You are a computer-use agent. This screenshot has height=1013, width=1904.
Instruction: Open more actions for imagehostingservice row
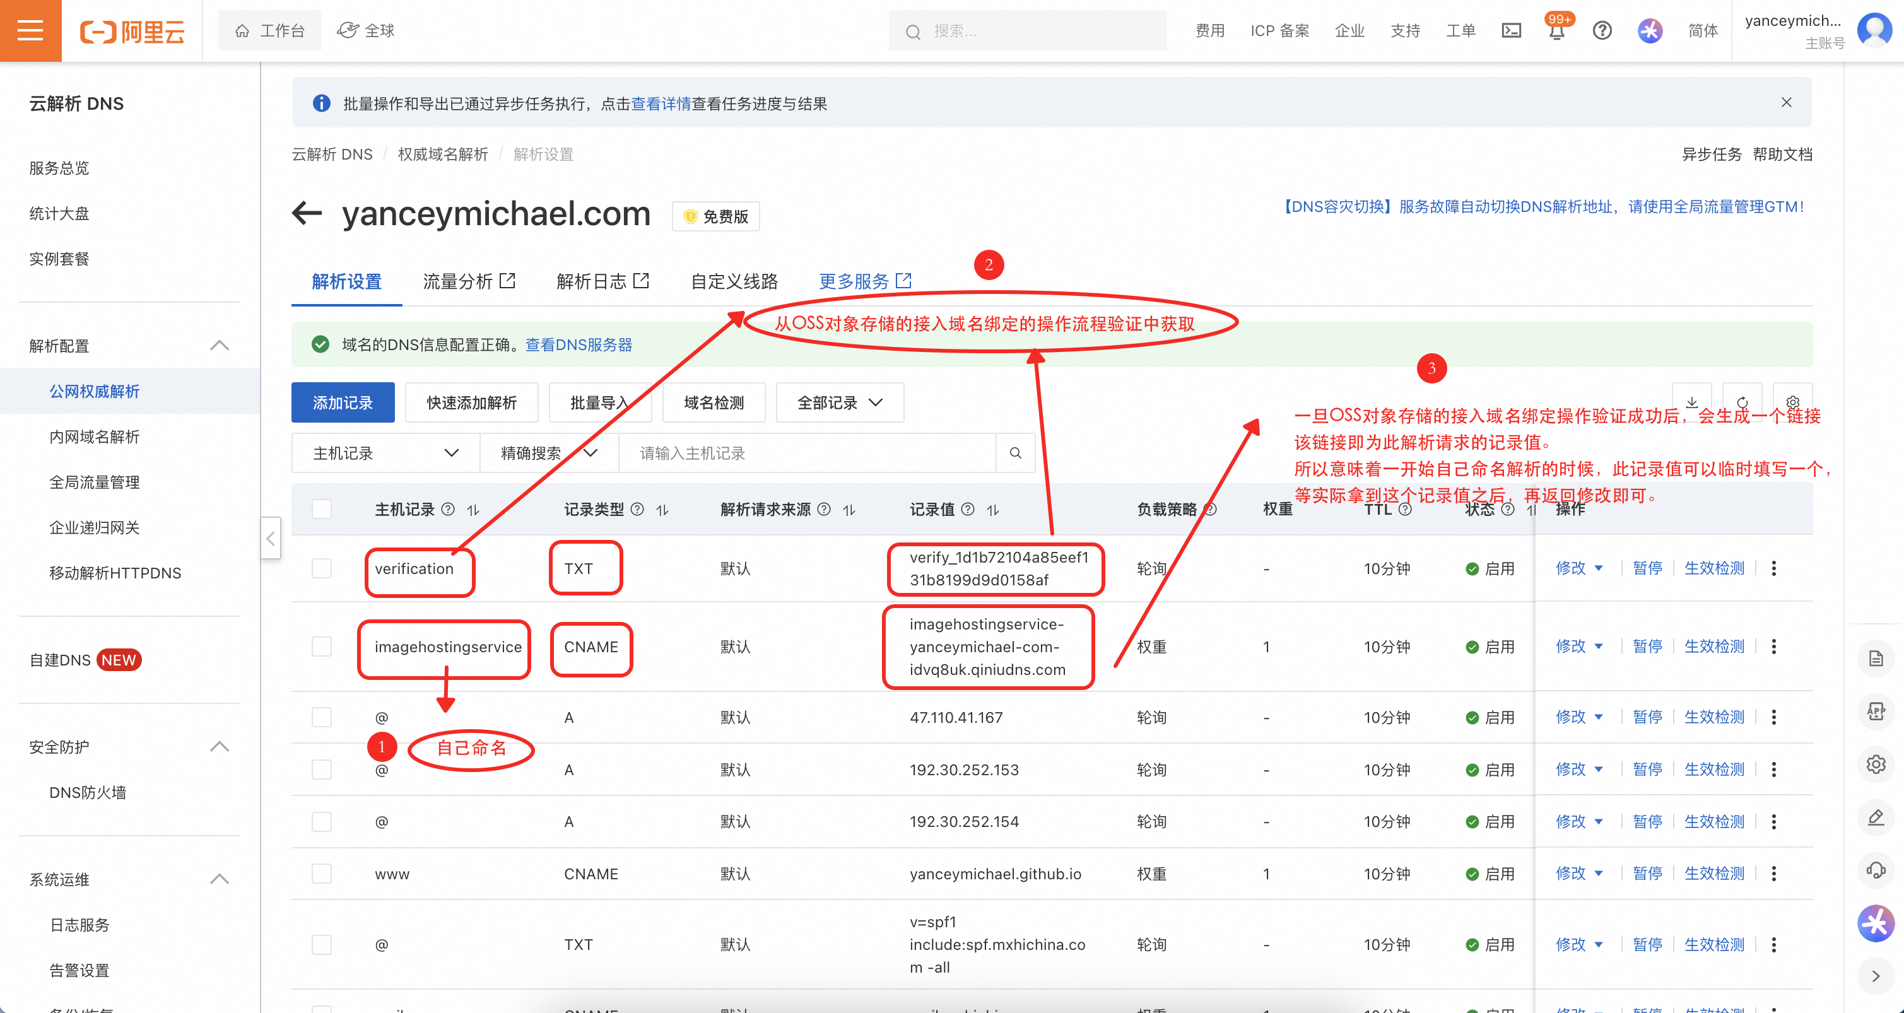pos(1774,647)
